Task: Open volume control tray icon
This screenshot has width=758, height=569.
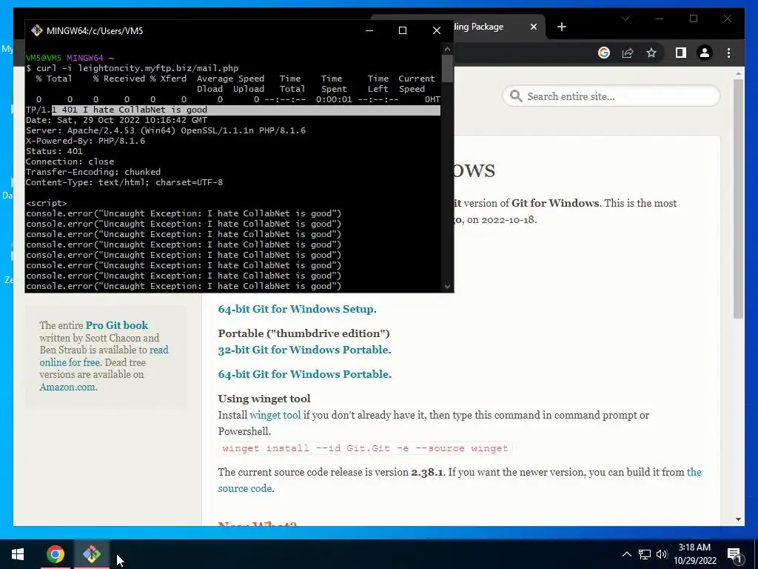Action: 662,554
